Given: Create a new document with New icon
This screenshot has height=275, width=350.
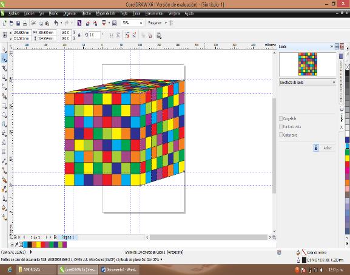Looking at the screenshot, I should click(4, 23).
